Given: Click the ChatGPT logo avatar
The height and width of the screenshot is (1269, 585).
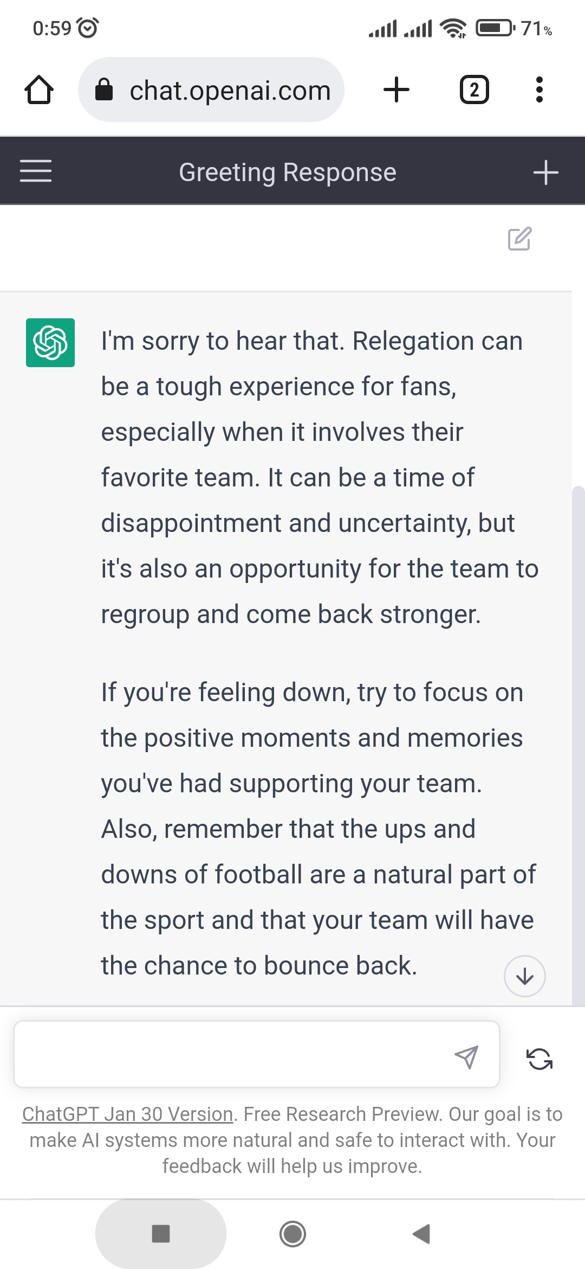Looking at the screenshot, I should click(x=50, y=343).
